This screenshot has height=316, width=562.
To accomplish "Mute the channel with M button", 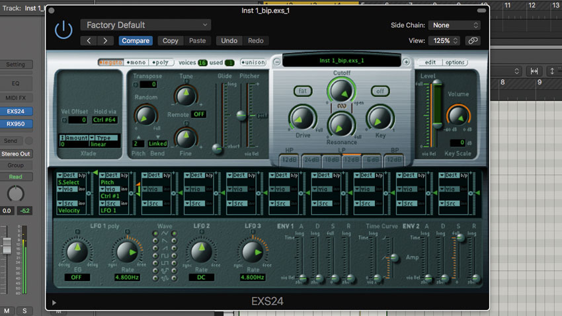I will coord(7,311).
